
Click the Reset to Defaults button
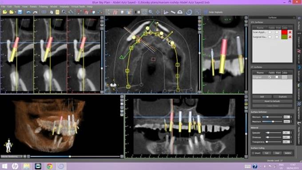click(x=272, y=101)
